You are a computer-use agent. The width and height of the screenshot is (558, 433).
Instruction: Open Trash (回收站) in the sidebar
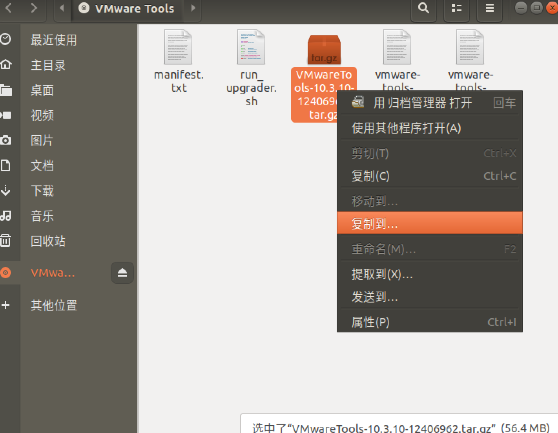[69, 241]
